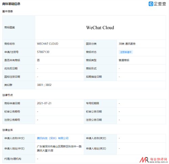This screenshot has height=164, width=169.
Task: Click the 类似群 row label
Action: [8, 85]
